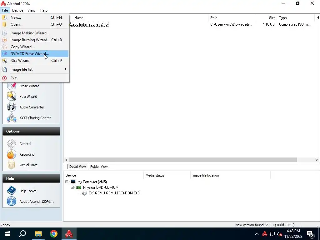Click the DVD/CD Erase Wizard menu icon

pos(4,54)
